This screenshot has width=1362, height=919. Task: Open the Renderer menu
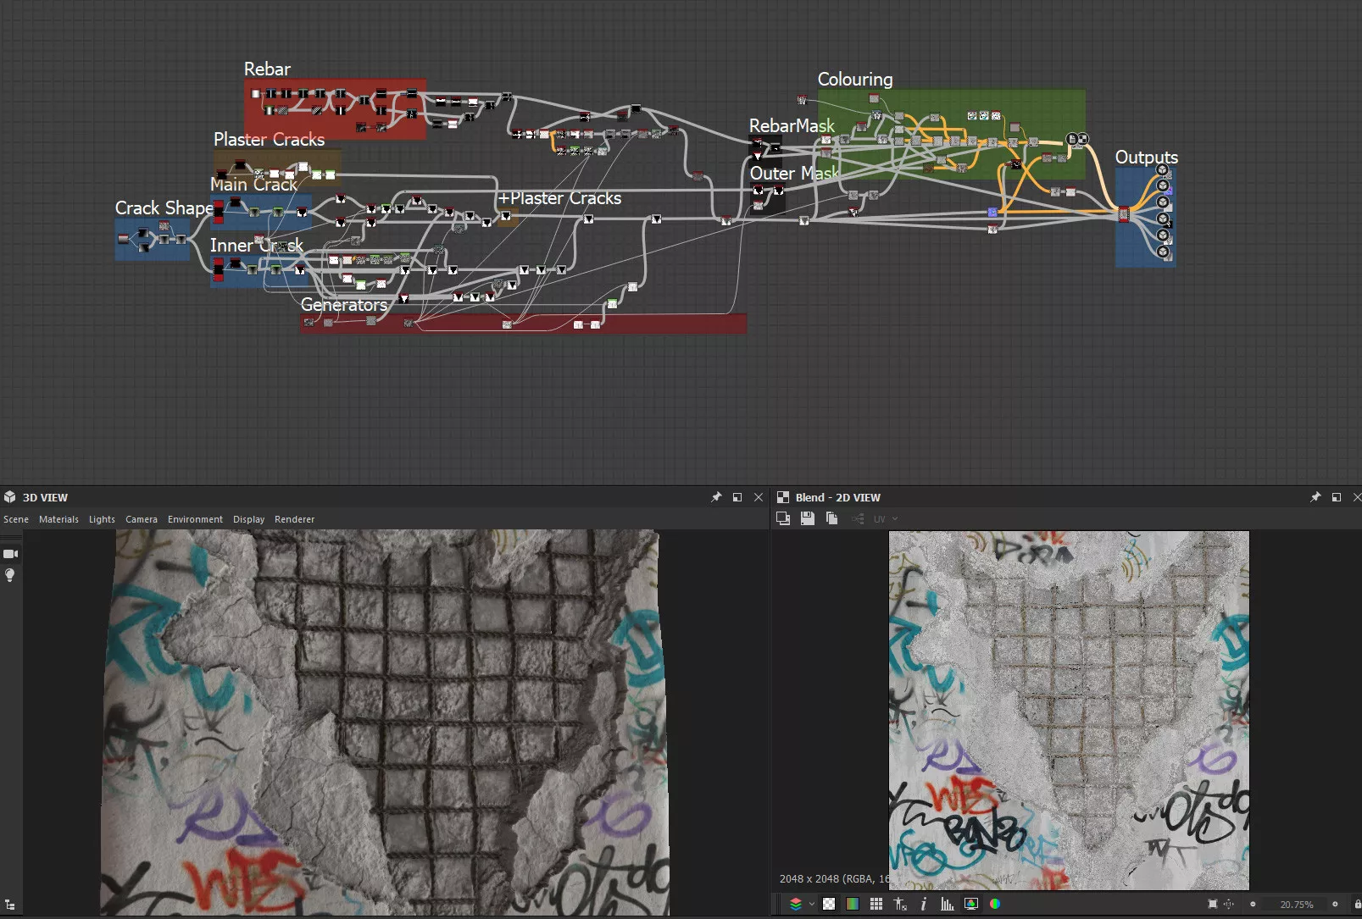pos(294,519)
